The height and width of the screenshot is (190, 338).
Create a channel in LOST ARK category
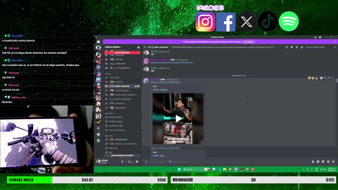click(138, 113)
